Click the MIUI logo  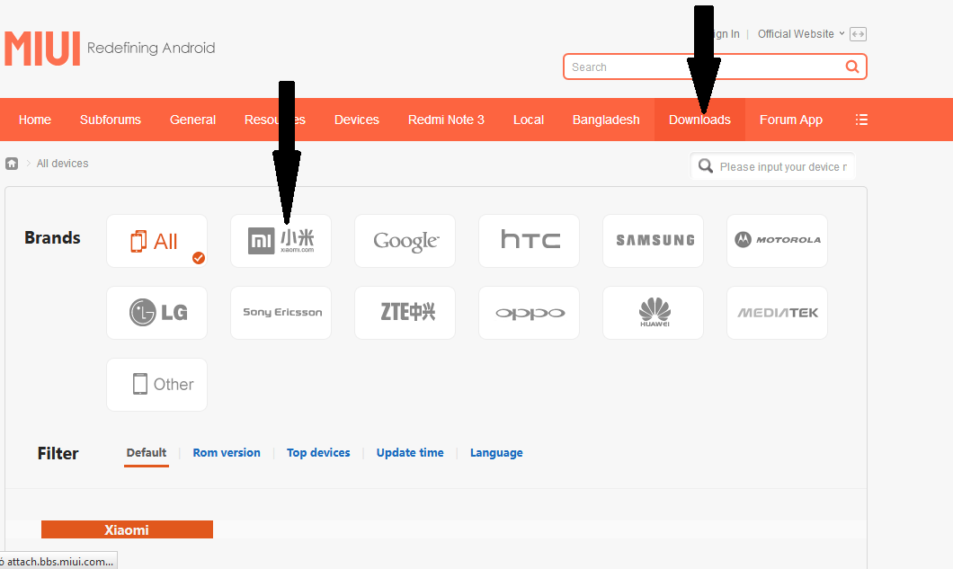point(42,48)
